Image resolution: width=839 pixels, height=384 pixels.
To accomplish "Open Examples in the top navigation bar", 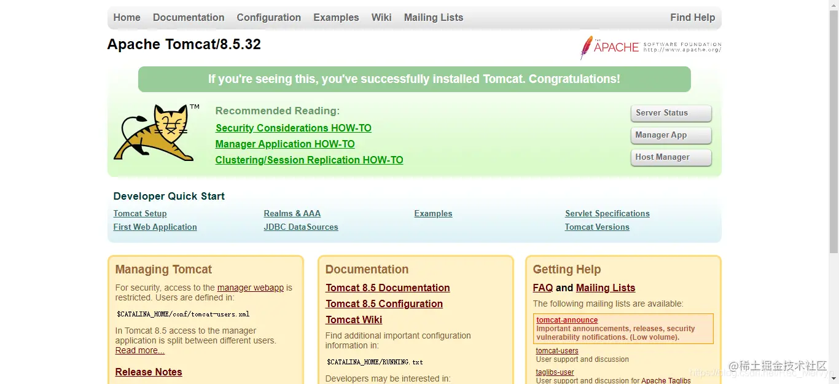I will tap(336, 17).
